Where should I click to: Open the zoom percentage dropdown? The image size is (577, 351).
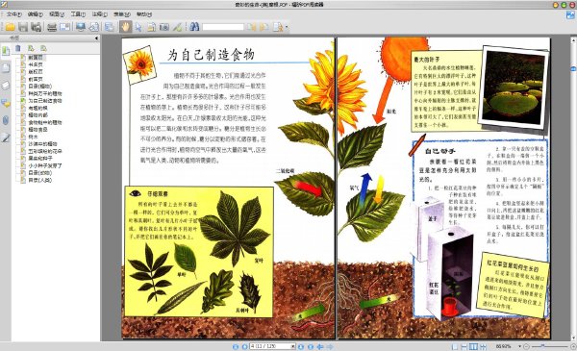coord(520,346)
